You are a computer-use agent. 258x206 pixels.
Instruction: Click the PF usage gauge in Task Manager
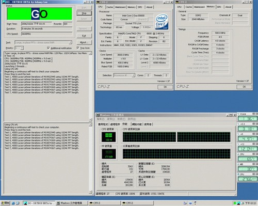(108, 154)
